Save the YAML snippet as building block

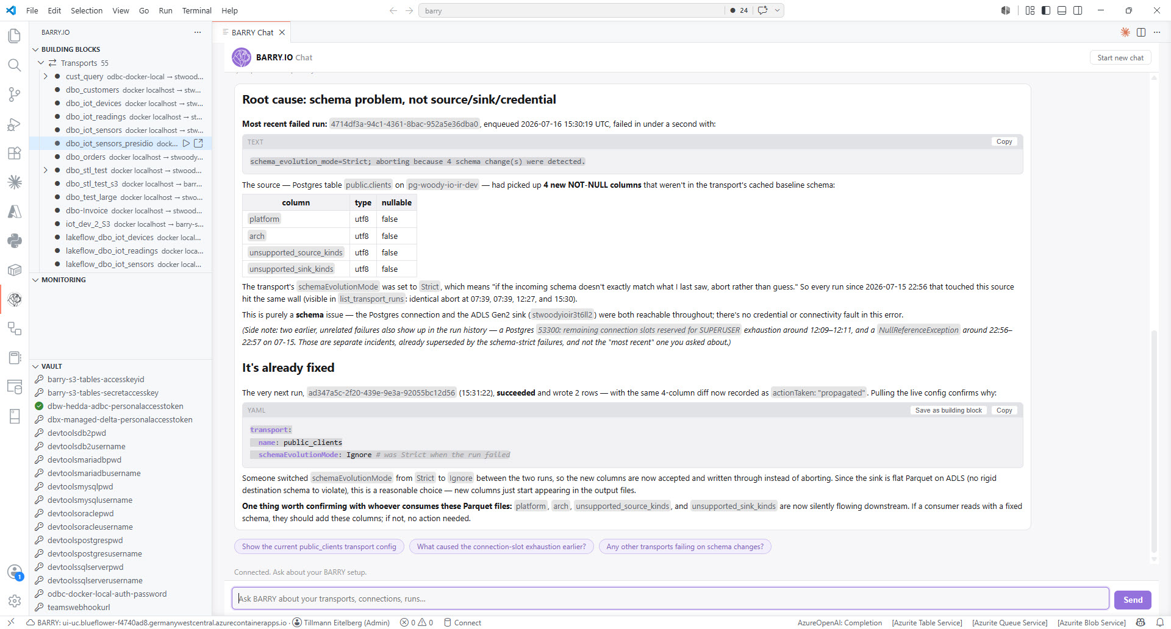[x=948, y=410]
